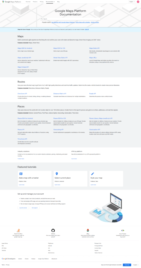Open the English language selector in the header

pyautogui.click(x=132, y=2)
